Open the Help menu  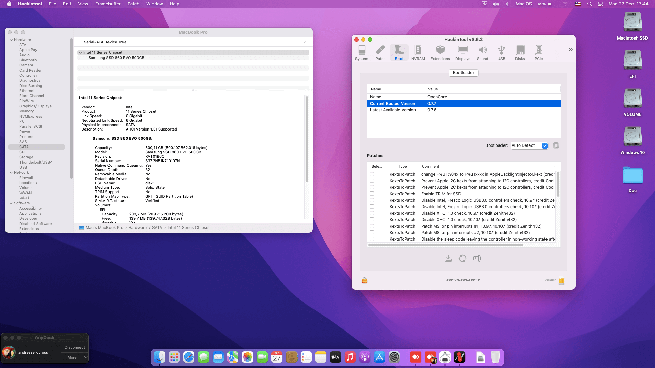pos(175,4)
